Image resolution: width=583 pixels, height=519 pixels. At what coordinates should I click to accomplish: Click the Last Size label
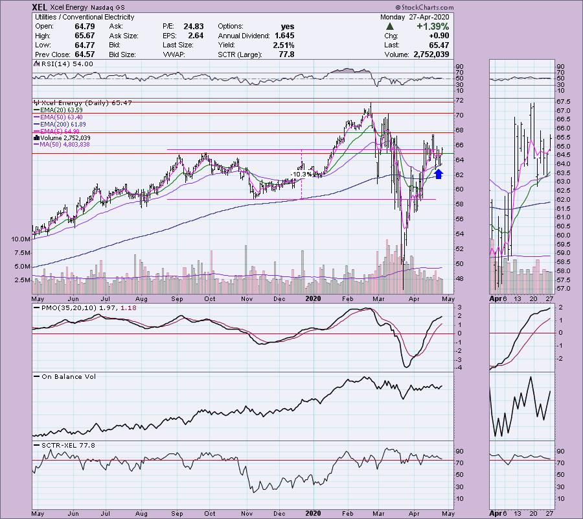click(x=177, y=45)
